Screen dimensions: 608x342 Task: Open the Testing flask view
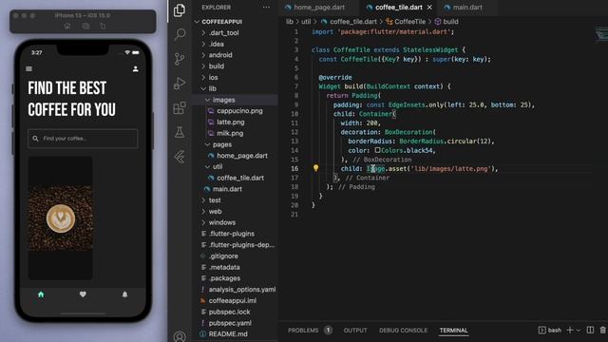[x=180, y=132]
